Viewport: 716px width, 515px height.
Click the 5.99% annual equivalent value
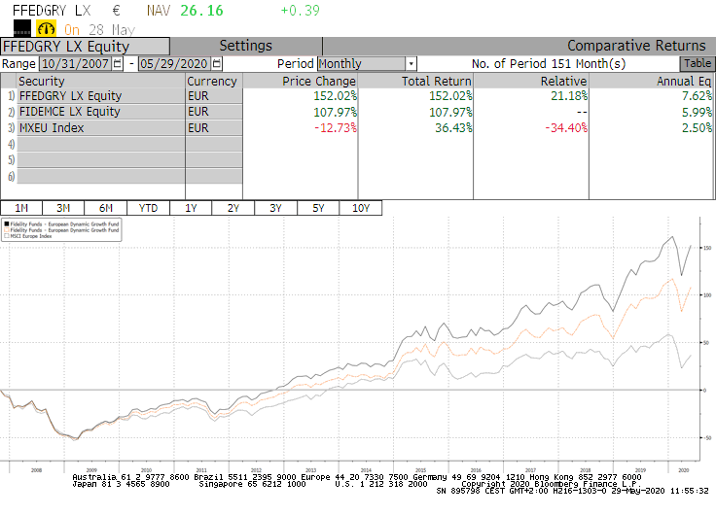click(697, 112)
